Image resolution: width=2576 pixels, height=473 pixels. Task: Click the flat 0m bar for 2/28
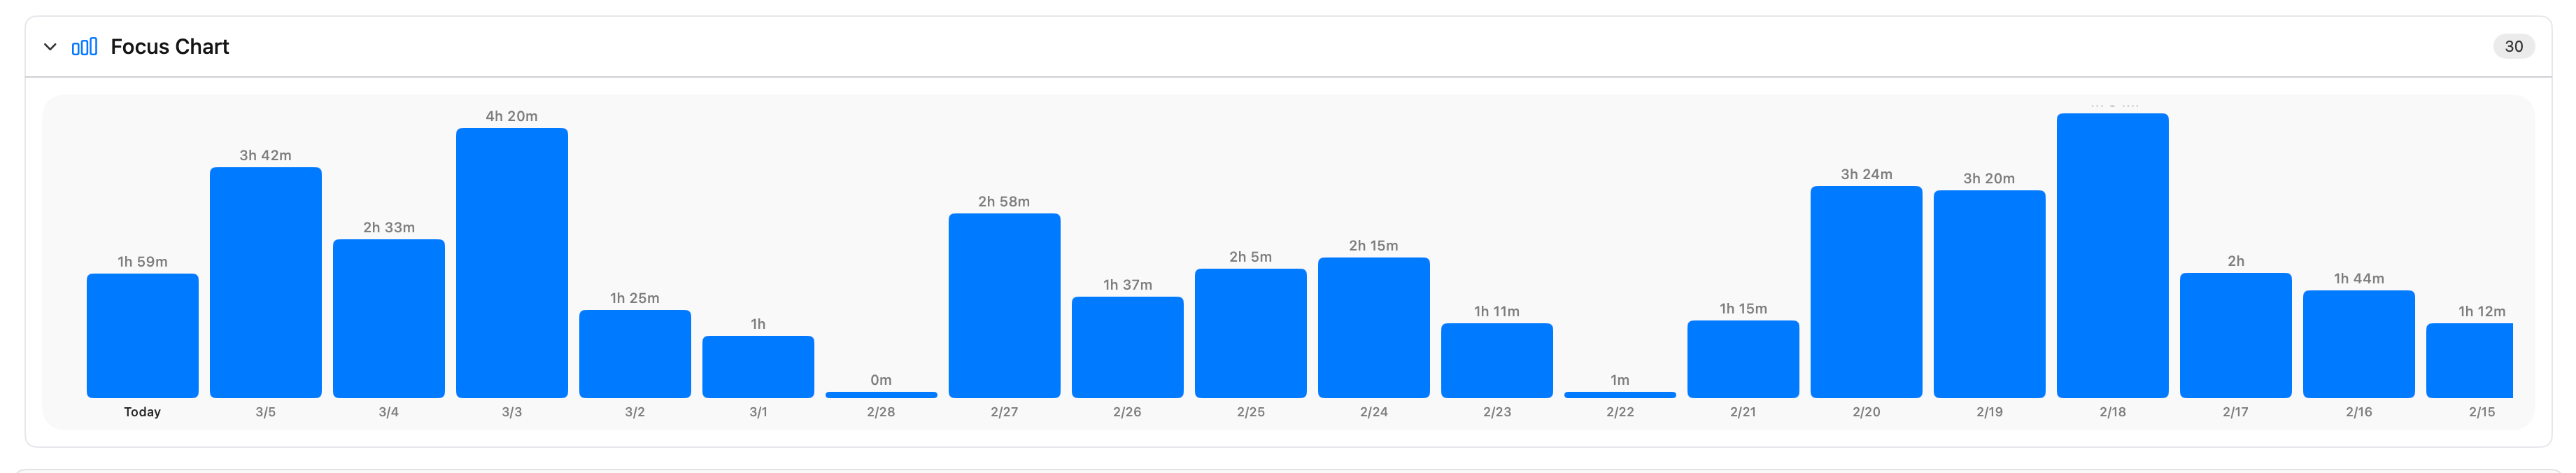point(881,395)
